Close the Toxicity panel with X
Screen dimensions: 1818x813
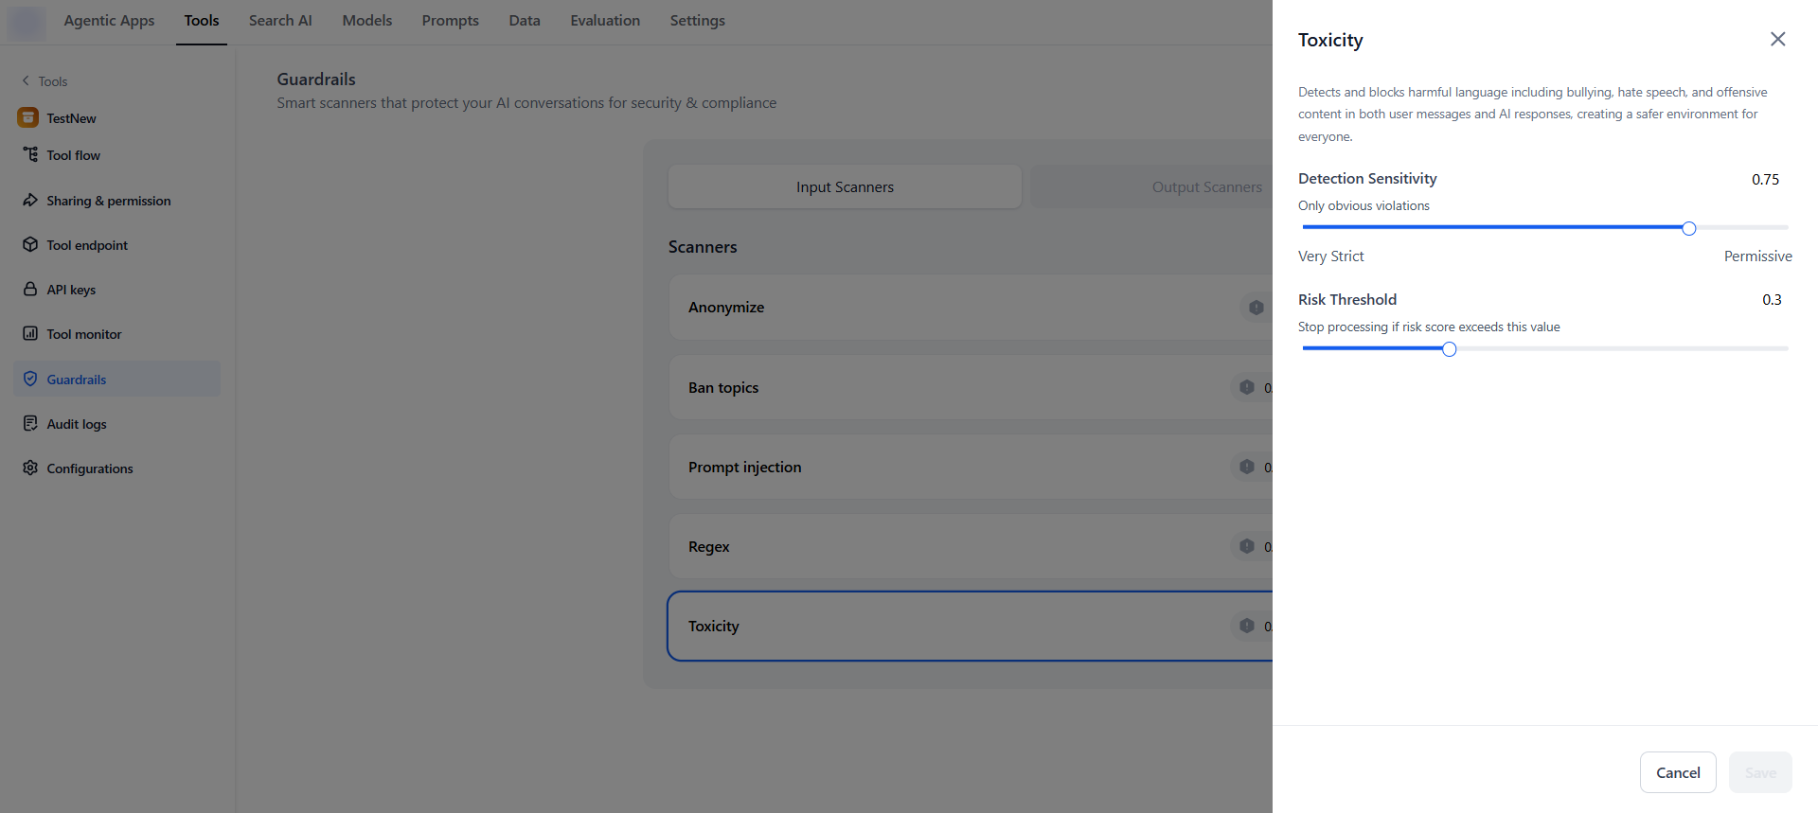(x=1777, y=39)
